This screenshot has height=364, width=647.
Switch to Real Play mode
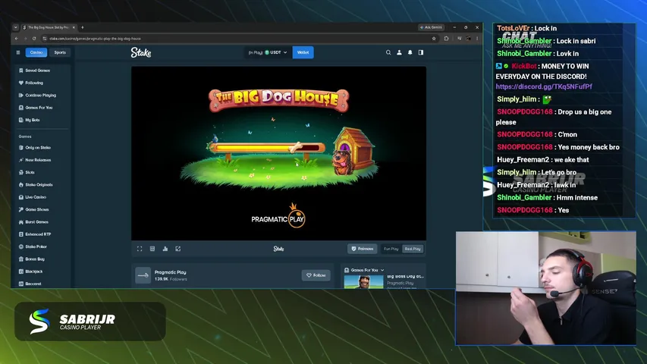point(413,249)
